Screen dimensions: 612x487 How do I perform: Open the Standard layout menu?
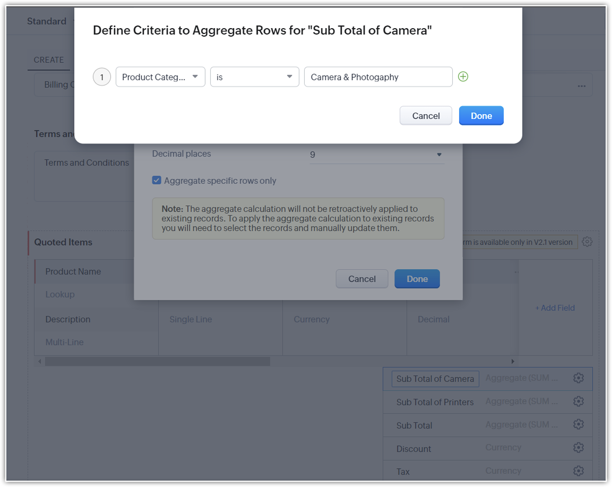coord(47,21)
